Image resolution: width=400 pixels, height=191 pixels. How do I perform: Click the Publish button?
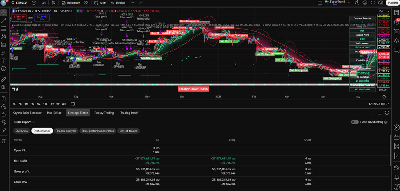pos(393,3)
